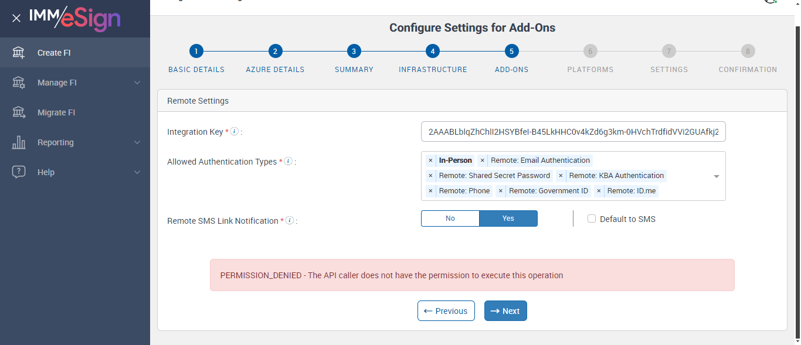
Task: Go to step 4 Infrastructure
Action: (432, 51)
